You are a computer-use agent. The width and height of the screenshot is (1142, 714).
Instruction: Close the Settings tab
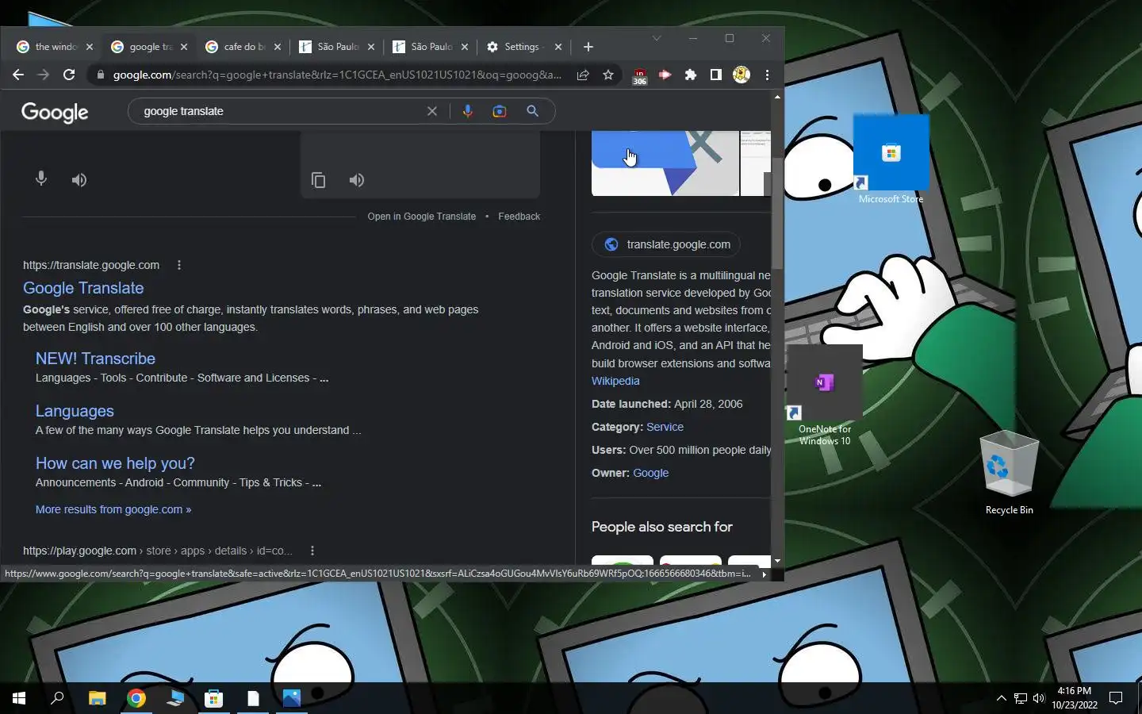(558, 47)
